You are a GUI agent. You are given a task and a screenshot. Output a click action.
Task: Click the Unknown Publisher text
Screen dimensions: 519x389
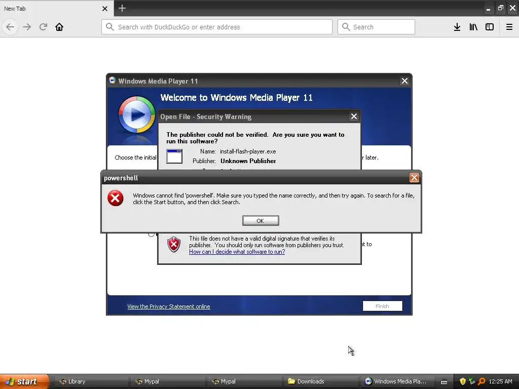248,161
